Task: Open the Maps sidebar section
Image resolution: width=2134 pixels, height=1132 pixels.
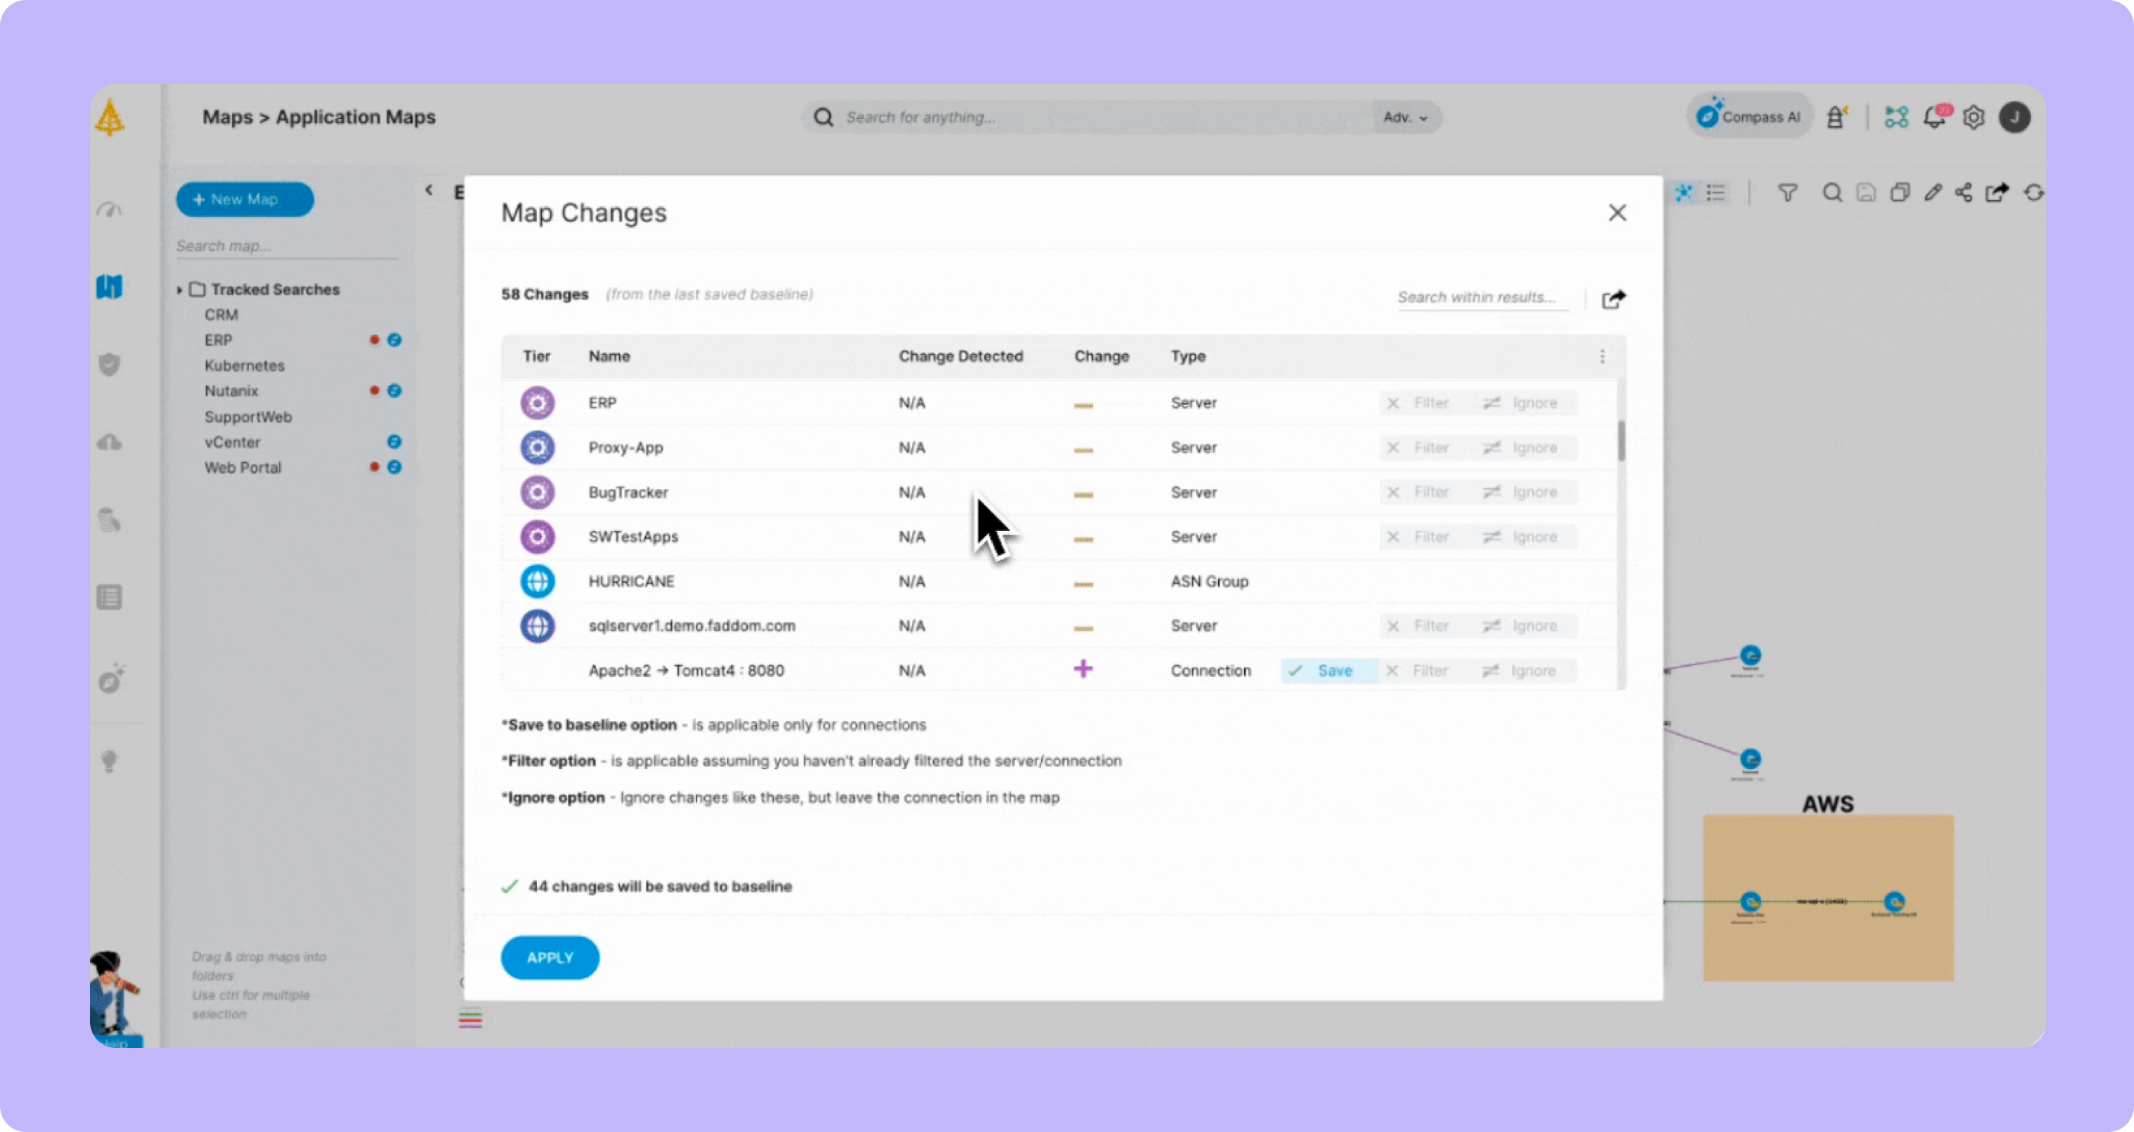Action: pyautogui.click(x=109, y=286)
